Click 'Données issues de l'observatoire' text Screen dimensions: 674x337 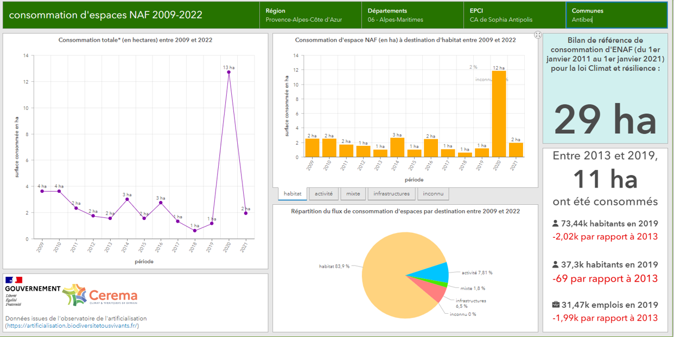point(76,319)
